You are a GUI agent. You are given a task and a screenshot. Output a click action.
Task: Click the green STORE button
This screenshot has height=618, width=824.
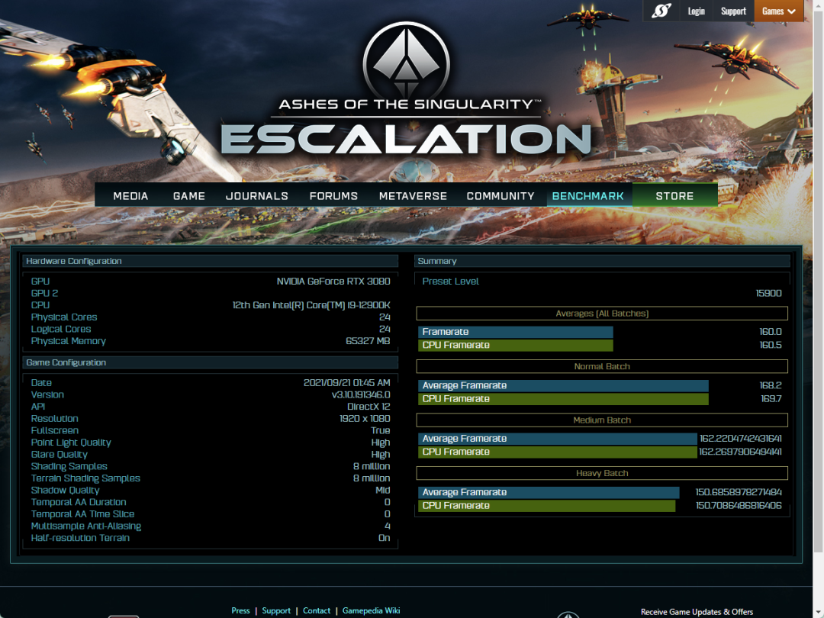[674, 196]
